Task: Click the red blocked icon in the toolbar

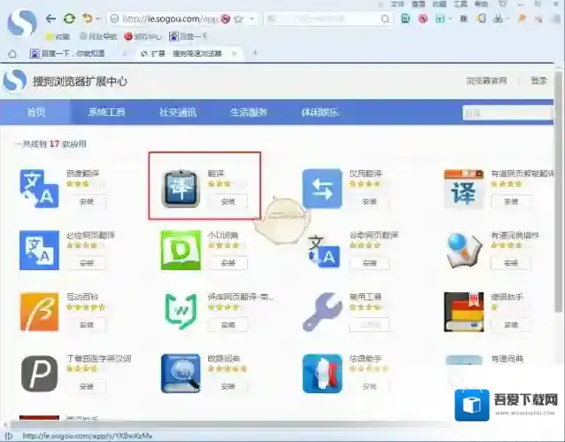Action: tap(423, 19)
